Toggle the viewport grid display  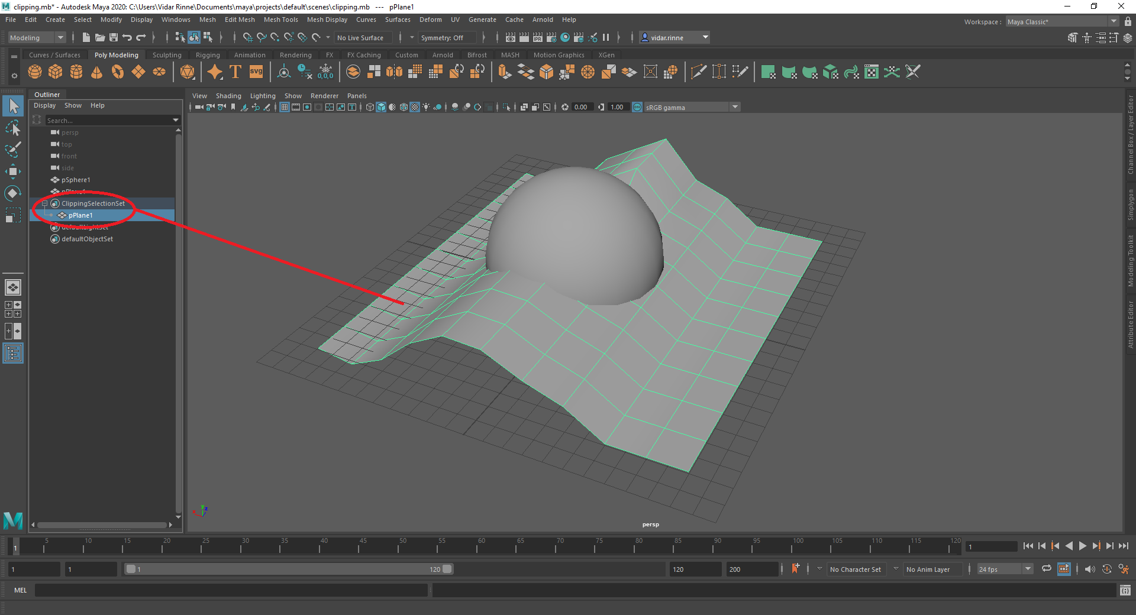[x=285, y=107]
